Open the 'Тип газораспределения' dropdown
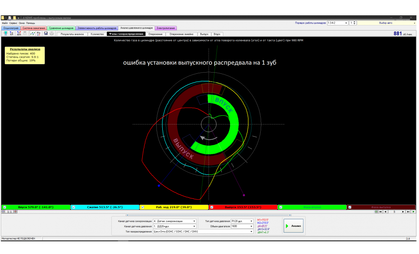Screen dimensions: 419x254 pyautogui.click(x=252, y=231)
